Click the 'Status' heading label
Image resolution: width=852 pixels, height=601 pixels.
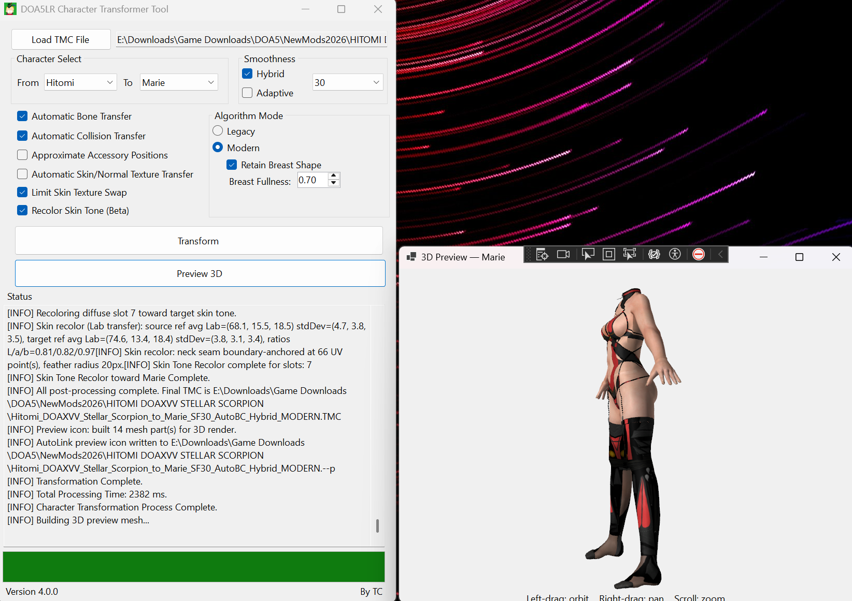point(20,296)
